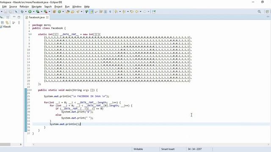Click the Search flashlight toolbar icon
This screenshot has width=271, height=152.
78,12
